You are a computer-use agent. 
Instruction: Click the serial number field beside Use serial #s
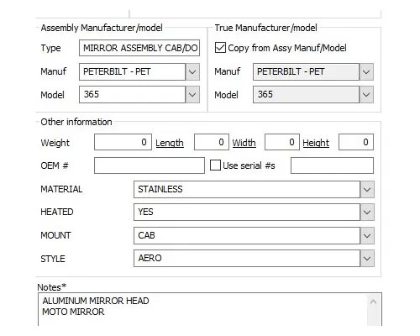(332, 165)
